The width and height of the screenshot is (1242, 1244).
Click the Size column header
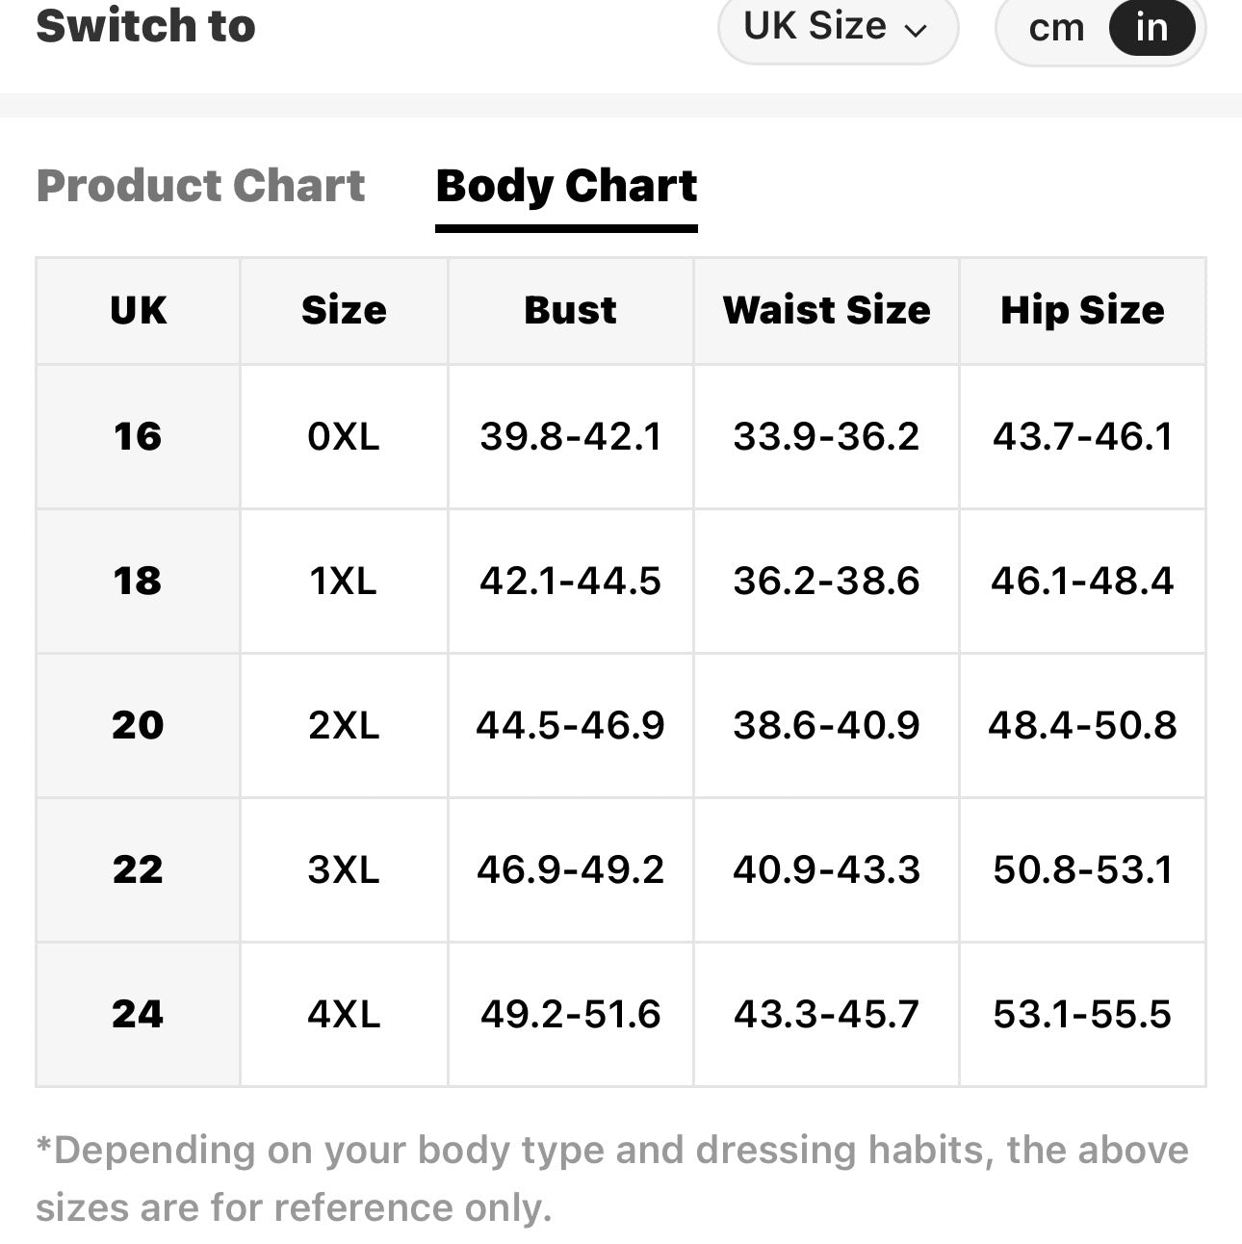[x=344, y=311]
